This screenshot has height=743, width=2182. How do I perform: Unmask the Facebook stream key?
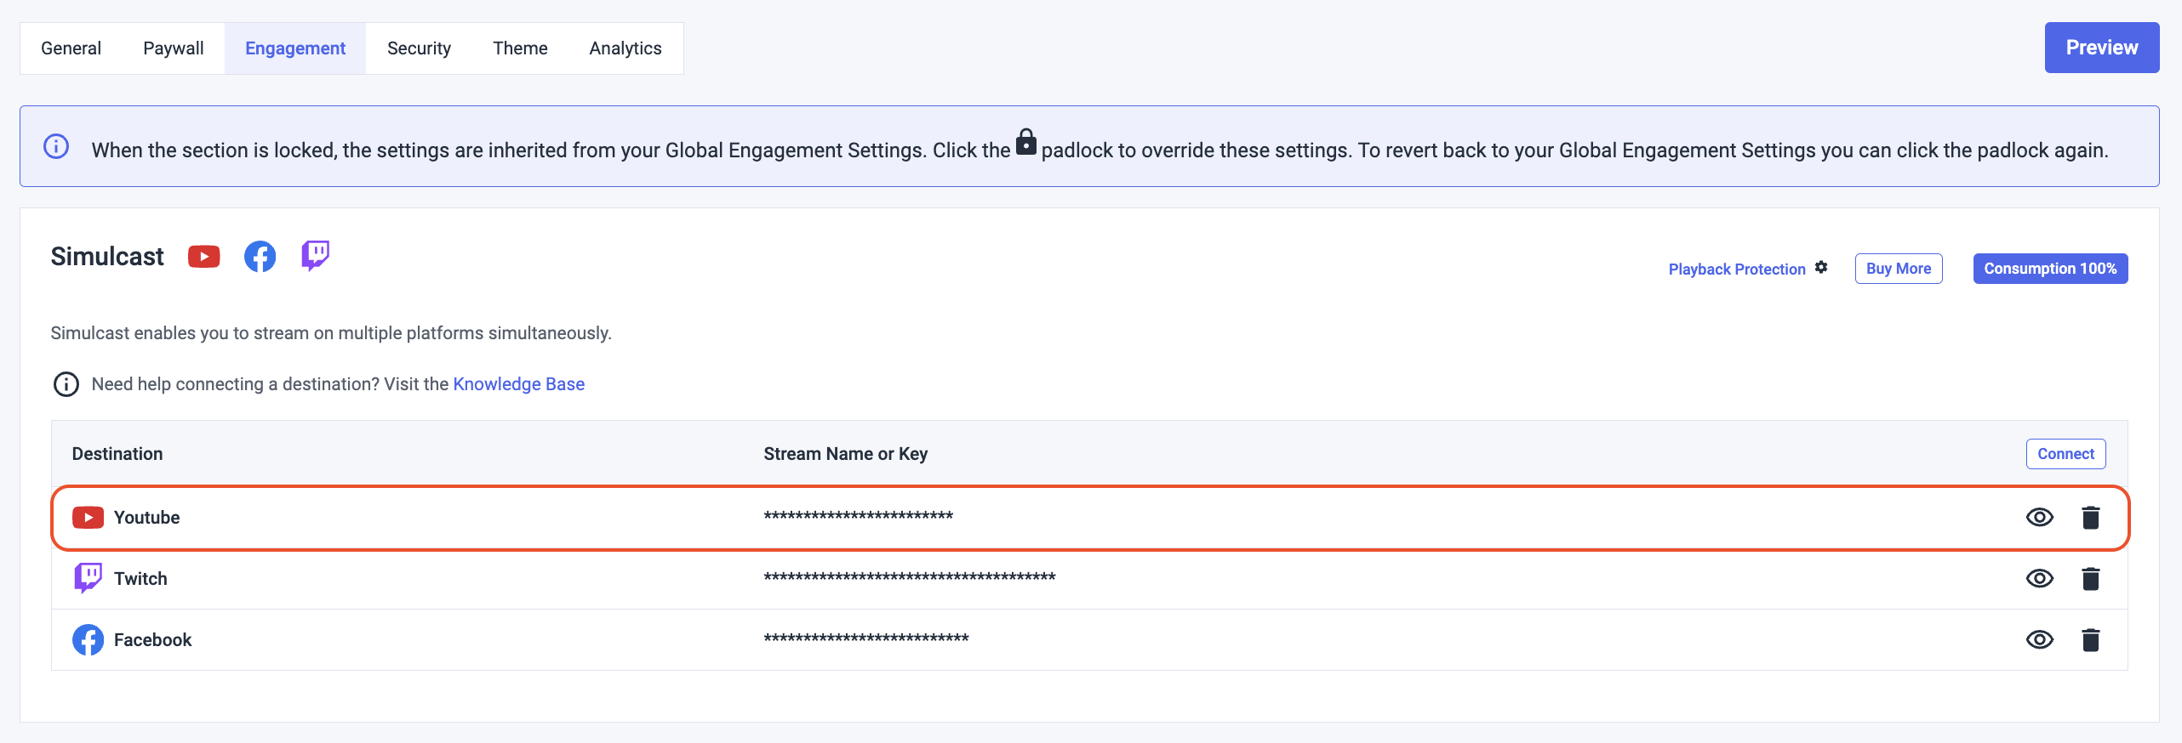tap(2039, 640)
